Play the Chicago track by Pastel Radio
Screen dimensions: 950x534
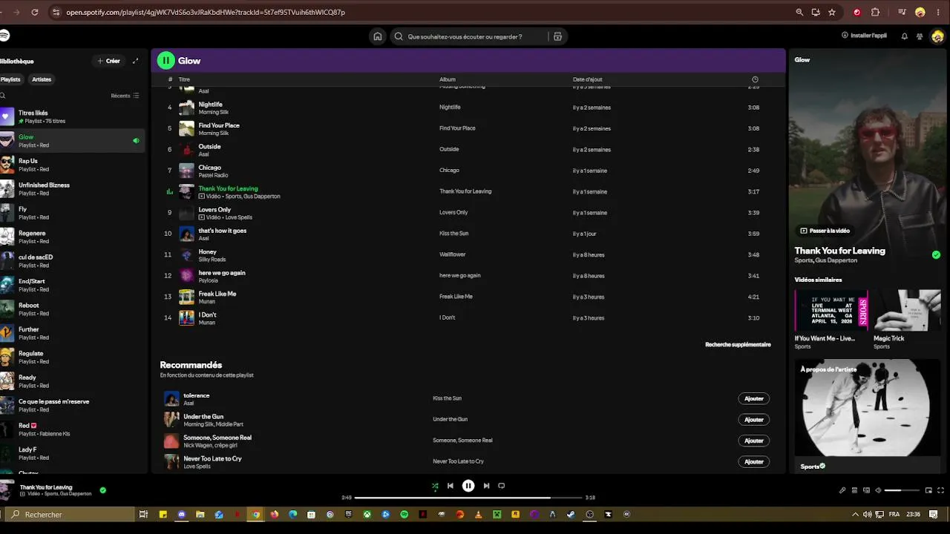point(468,171)
